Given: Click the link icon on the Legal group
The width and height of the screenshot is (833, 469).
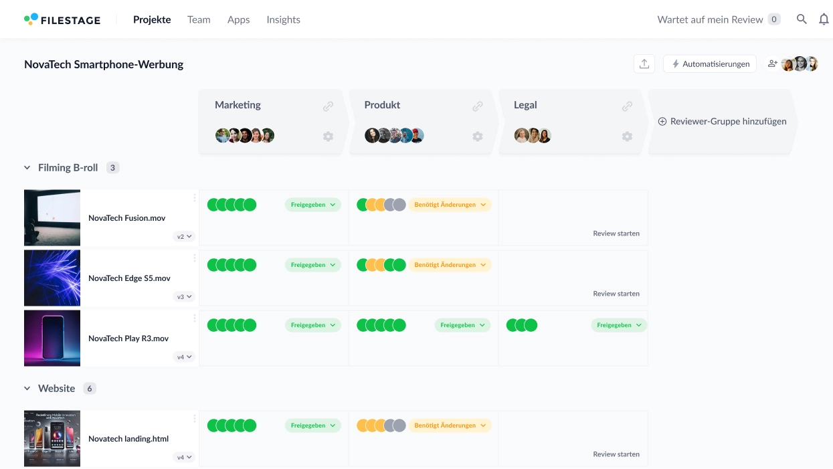Looking at the screenshot, I should (x=627, y=106).
